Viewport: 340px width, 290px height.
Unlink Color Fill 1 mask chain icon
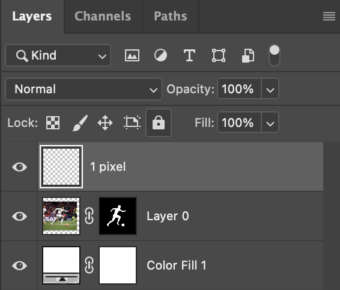point(89,265)
